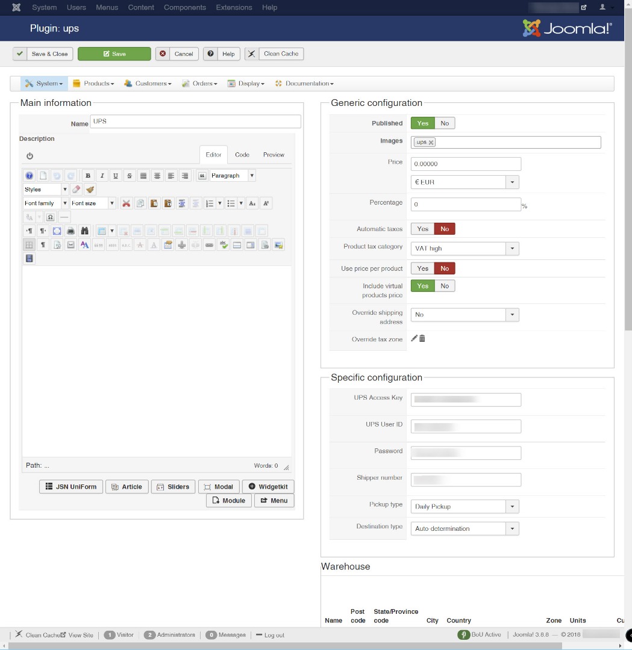632x650 pixels.
Task: Open the Products submenu
Action: click(93, 83)
